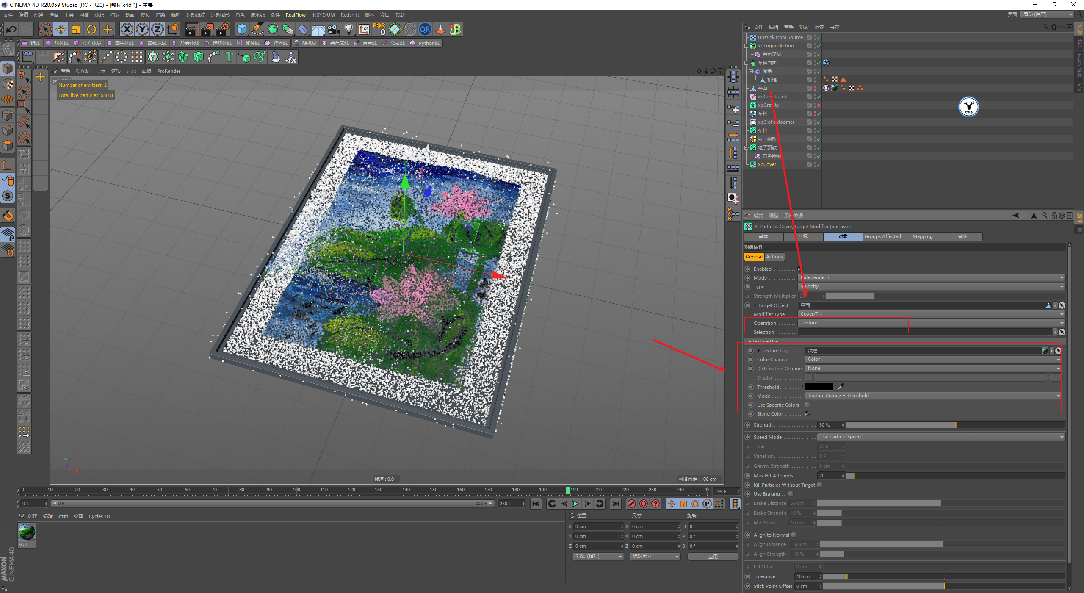This screenshot has height=593, width=1084.
Task: Enable Align to Normal checkbox
Action: tap(794, 535)
